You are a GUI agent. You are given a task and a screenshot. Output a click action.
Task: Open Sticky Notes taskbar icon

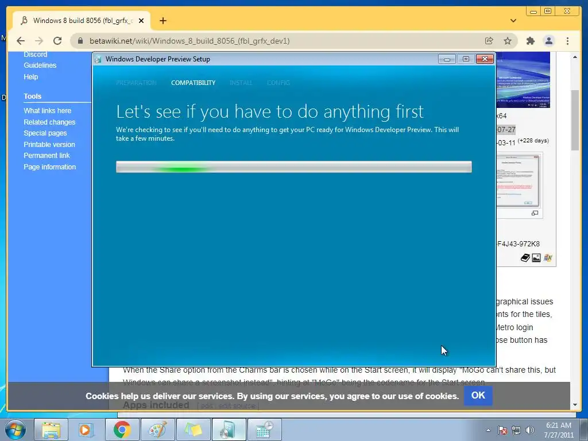tap(193, 430)
